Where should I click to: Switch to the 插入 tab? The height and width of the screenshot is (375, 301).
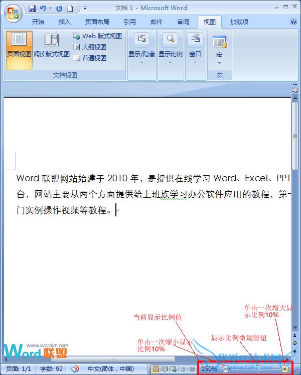65,22
